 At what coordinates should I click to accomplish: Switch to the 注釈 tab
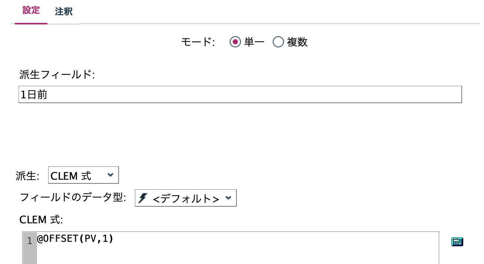click(x=63, y=11)
